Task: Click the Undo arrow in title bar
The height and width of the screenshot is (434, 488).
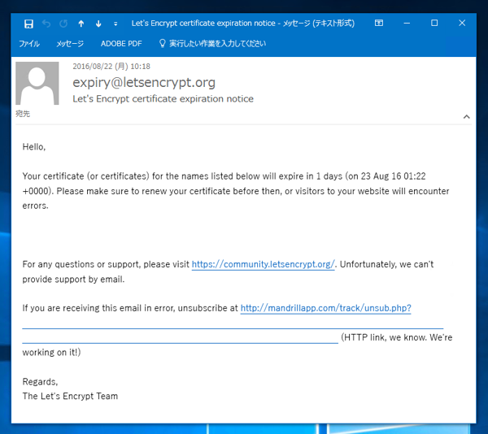Action: 46,24
